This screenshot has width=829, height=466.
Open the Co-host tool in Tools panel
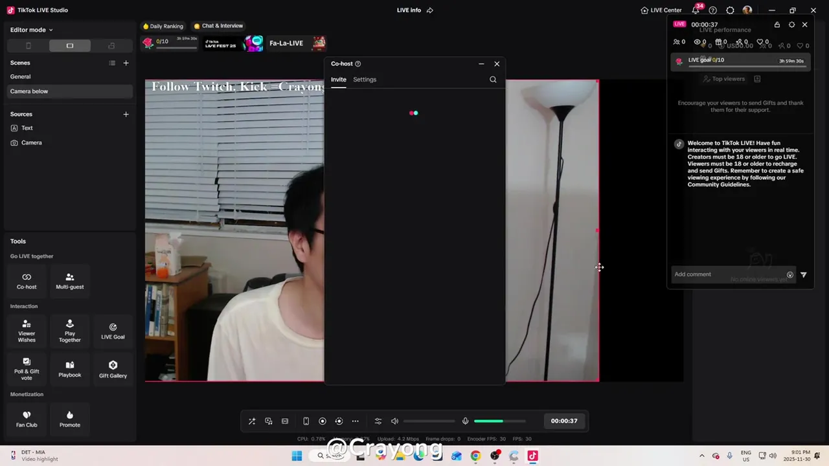27,281
